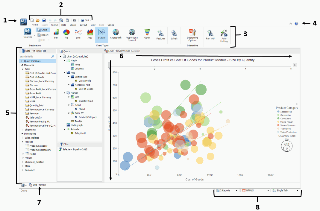Viewport: 320px width, 211px height.
Task: Click the Stereo Systems legend swatch
Action: coord(278,125)
